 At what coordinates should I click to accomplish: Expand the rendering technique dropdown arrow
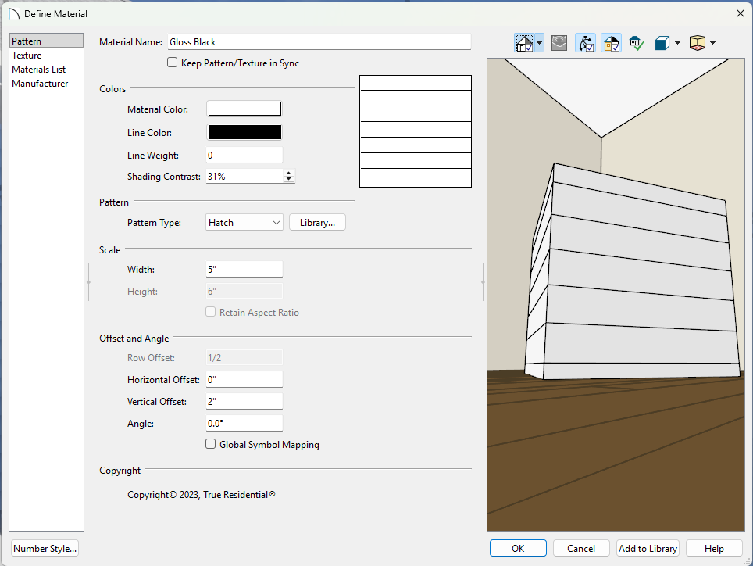[540, 43]
